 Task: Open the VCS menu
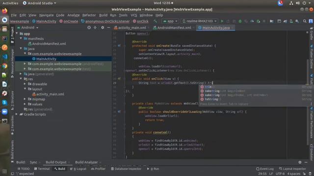[x=133, y=15]
